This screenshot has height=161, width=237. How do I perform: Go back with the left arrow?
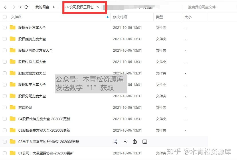[x=5, y=7]
